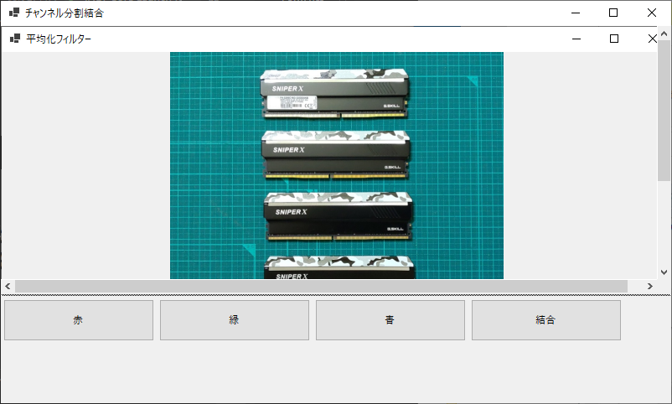
Task: Click the 赤 (red) channel button
Action: tap(79, 320)
